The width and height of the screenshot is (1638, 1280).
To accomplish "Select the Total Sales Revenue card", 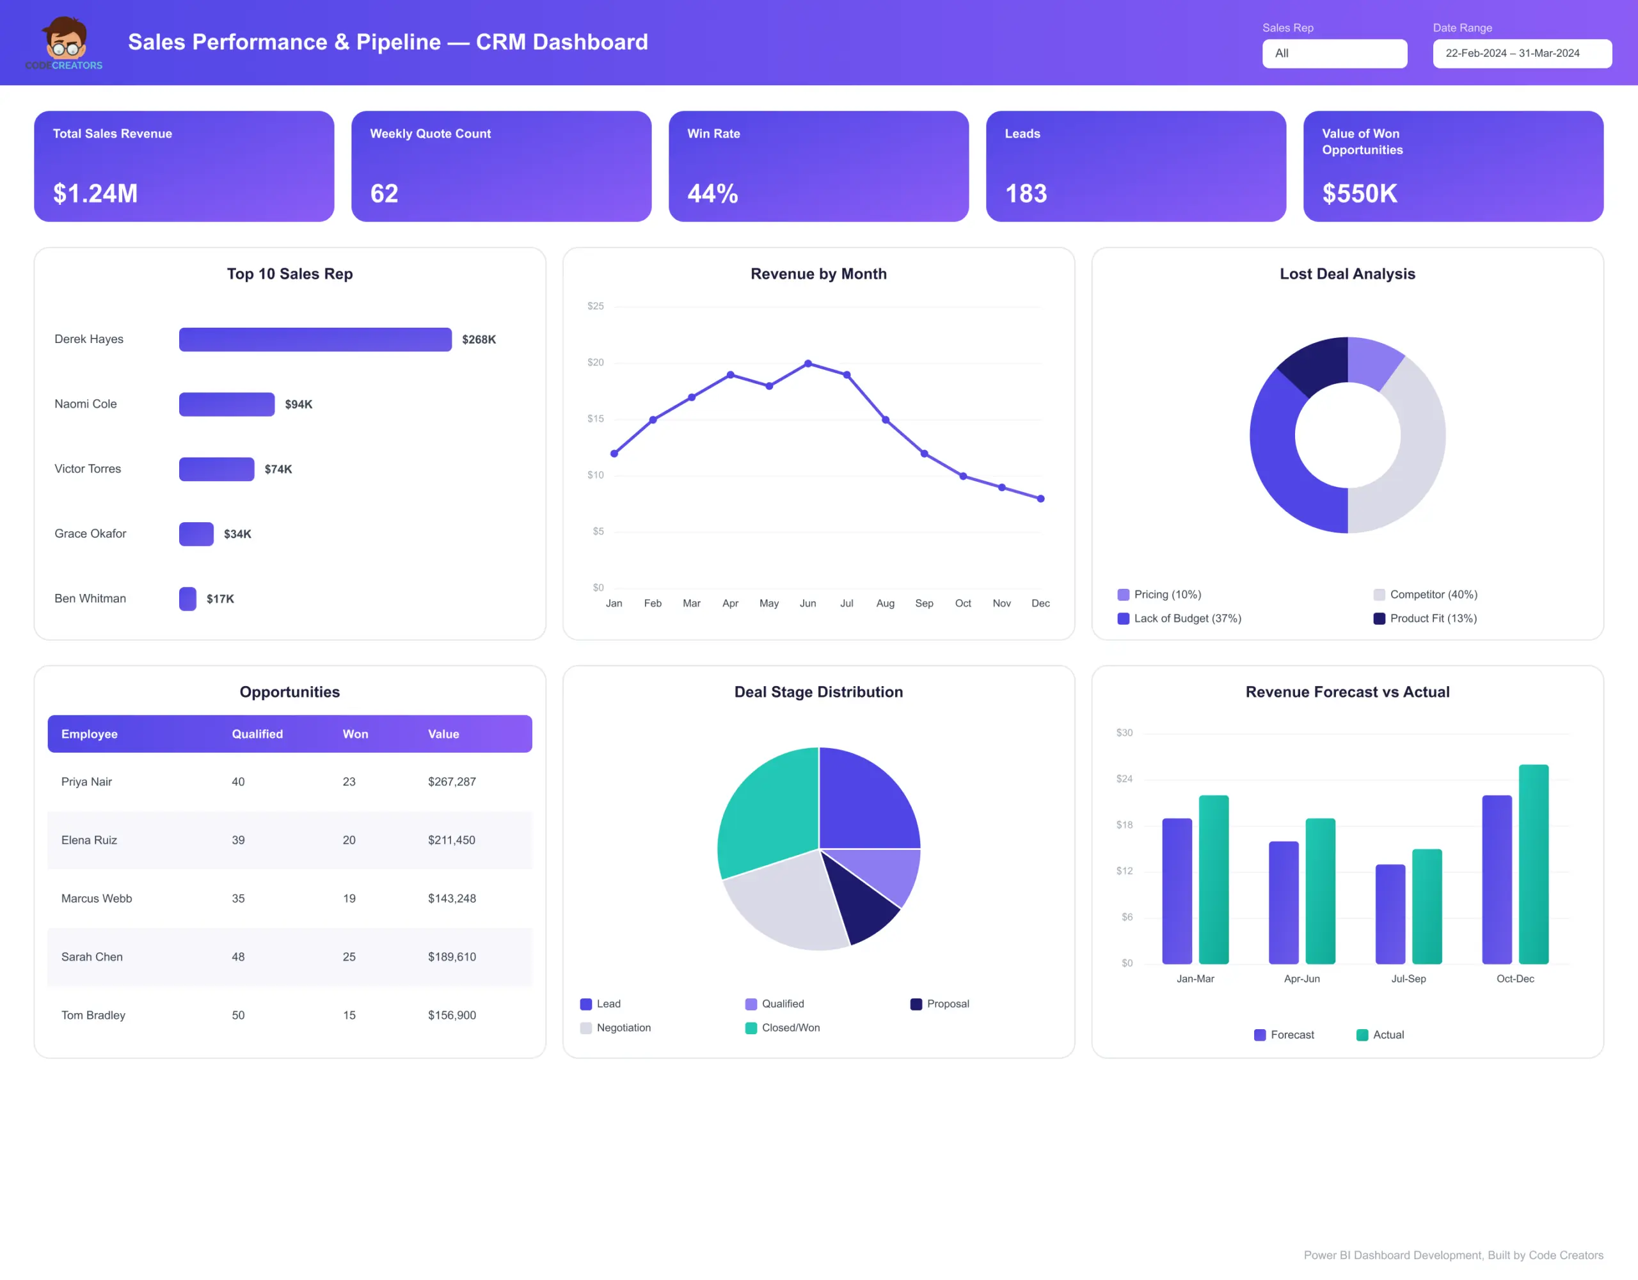I will (x=184, y=166).
